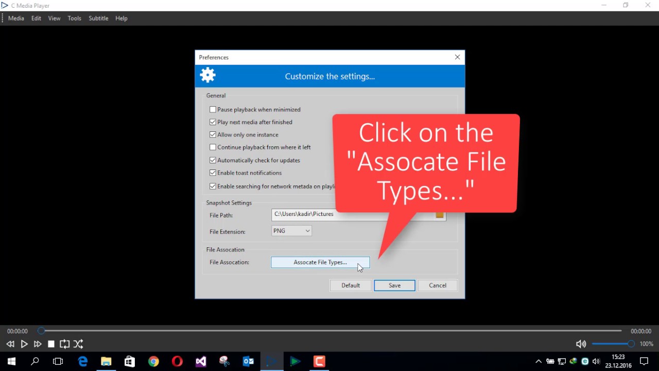The image size is (659, 371).
Task: Open the Windows Start menu
Action: [x=11, y=361]
